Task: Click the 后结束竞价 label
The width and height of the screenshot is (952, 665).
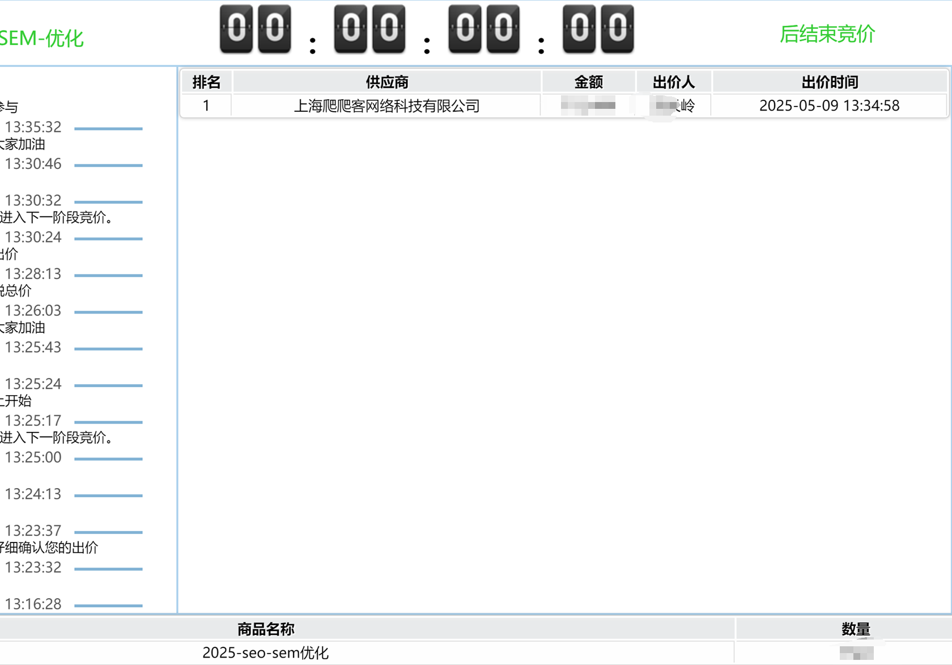Action: click(827, 34)
